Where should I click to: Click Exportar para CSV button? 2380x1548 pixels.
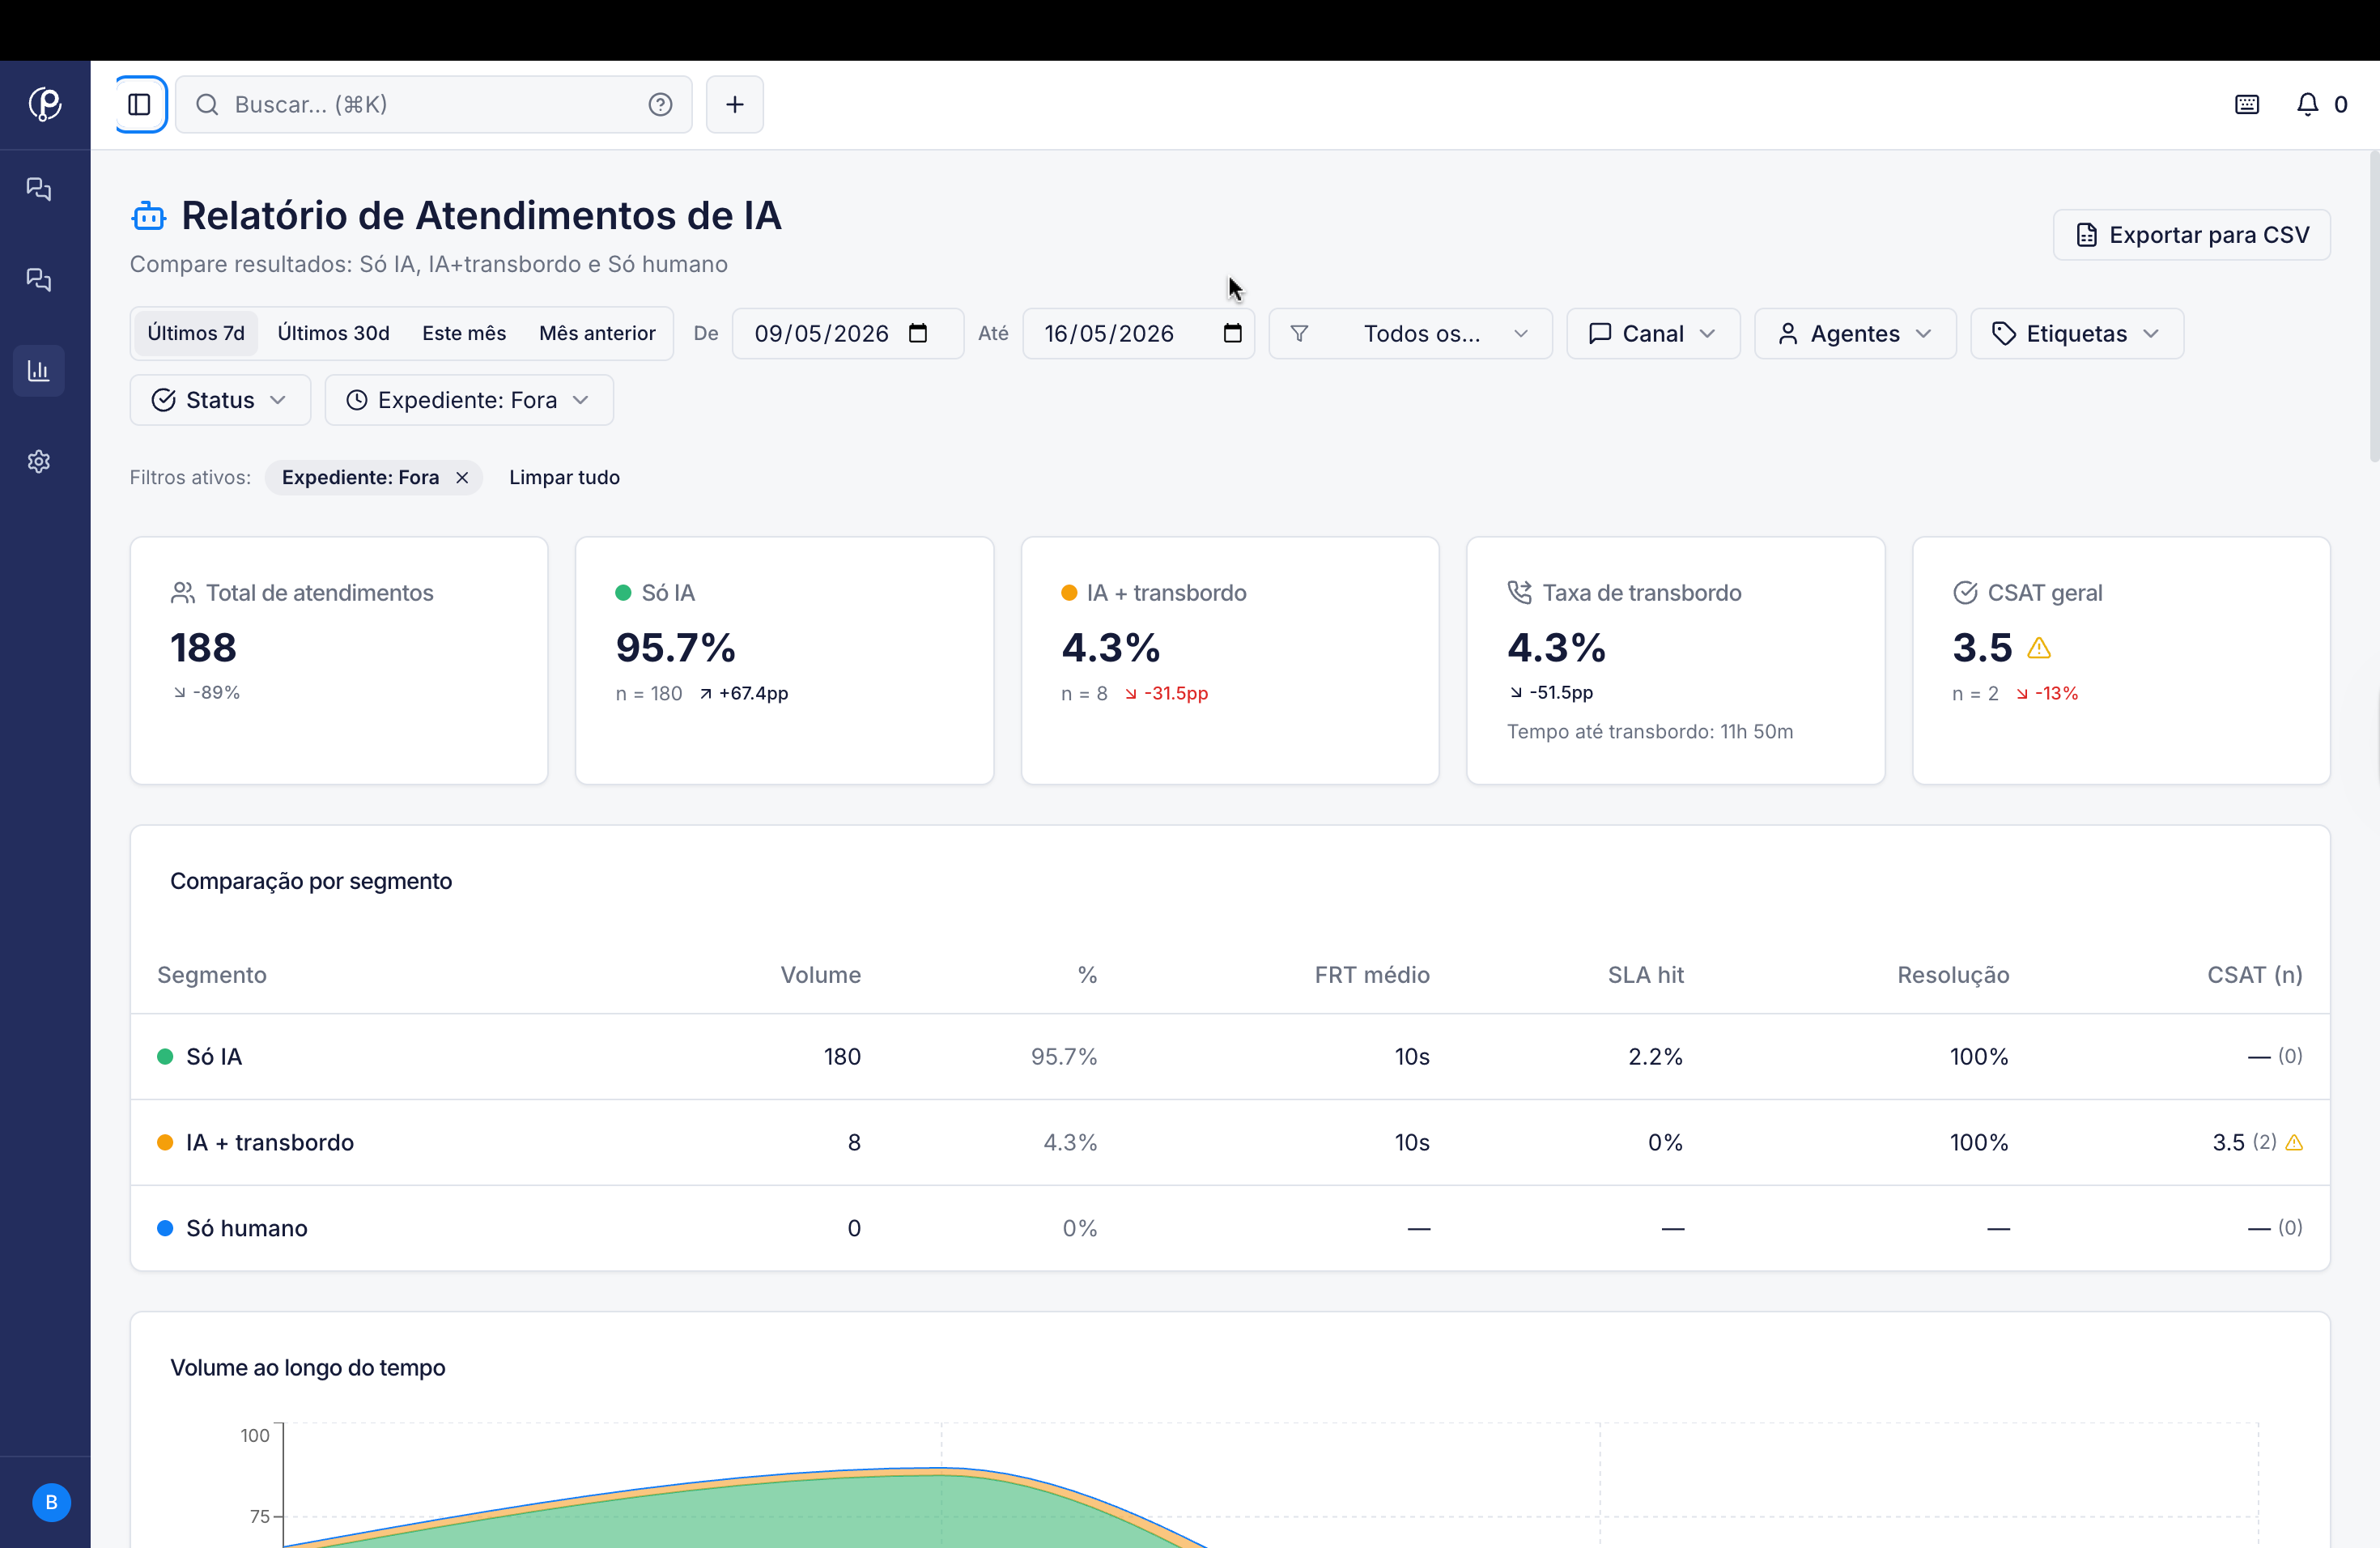coord(2192,235)
